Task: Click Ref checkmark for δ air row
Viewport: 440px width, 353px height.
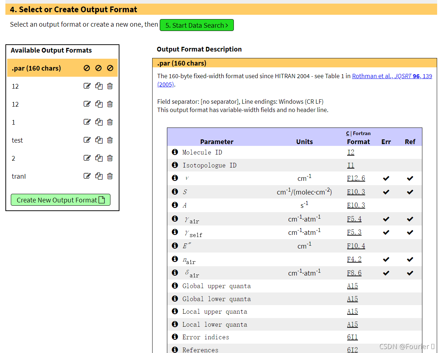Action: coord(410,273)
